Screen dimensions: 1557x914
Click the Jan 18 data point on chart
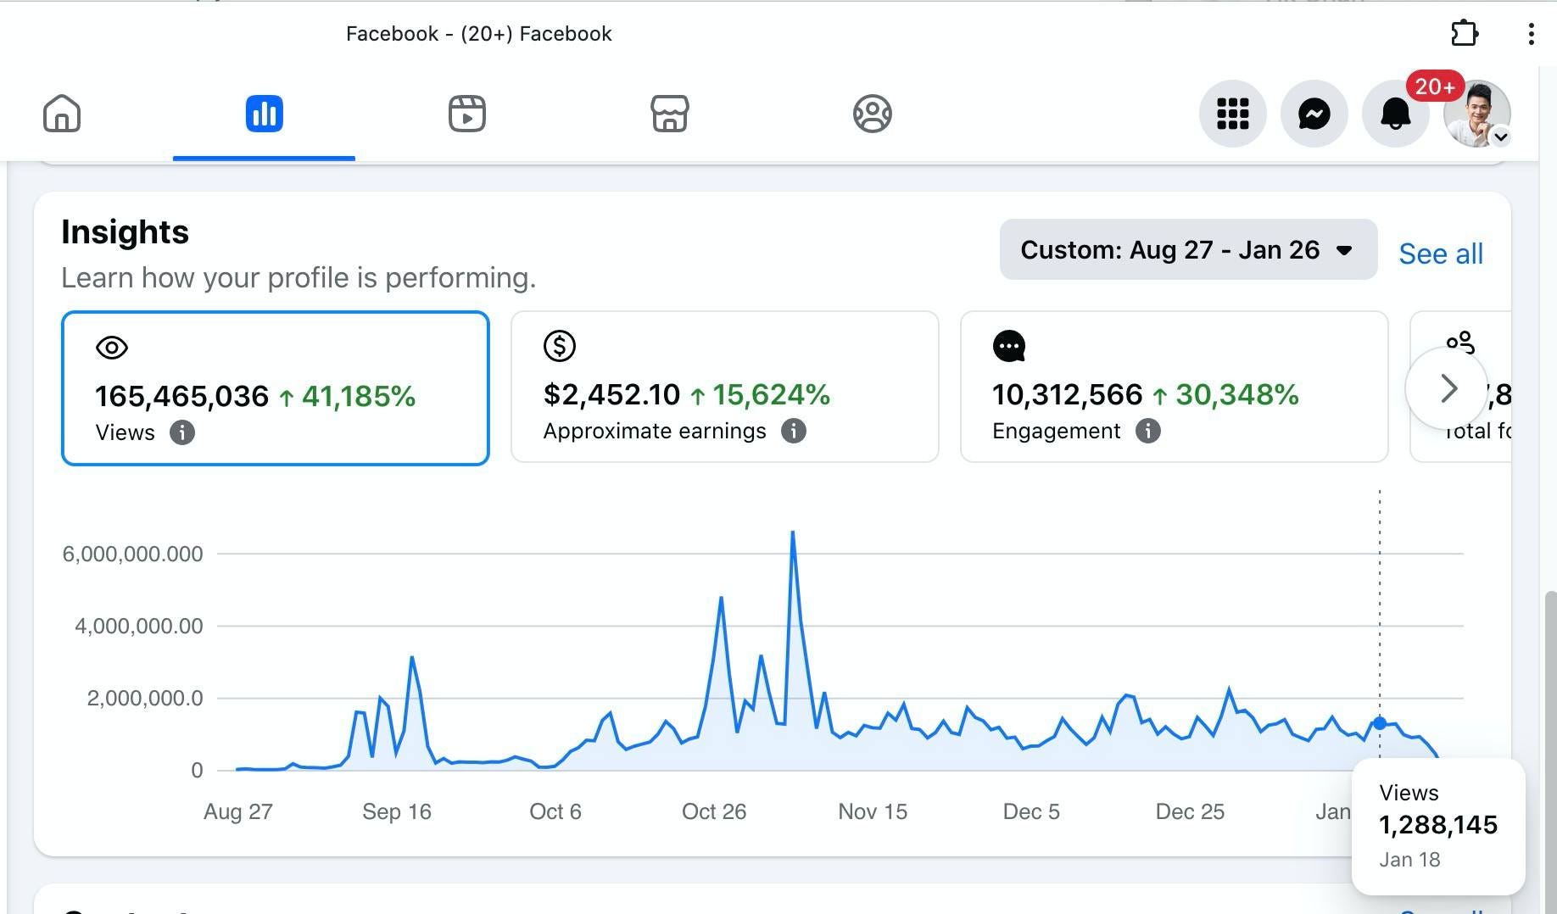click(x=1380, y=723)
